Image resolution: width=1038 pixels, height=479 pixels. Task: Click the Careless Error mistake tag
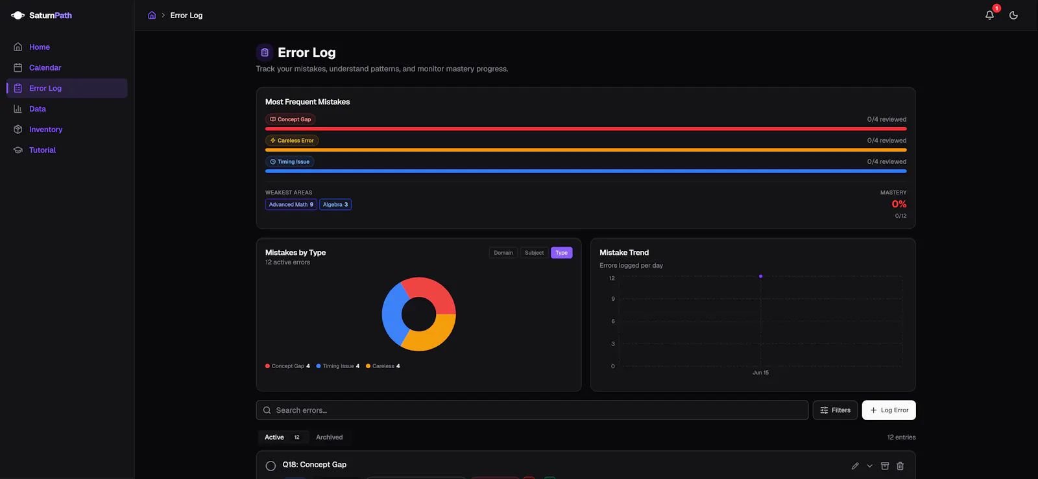[292, 141]
